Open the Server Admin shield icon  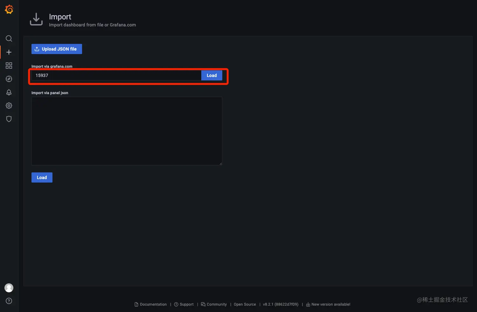pos(9,119)
